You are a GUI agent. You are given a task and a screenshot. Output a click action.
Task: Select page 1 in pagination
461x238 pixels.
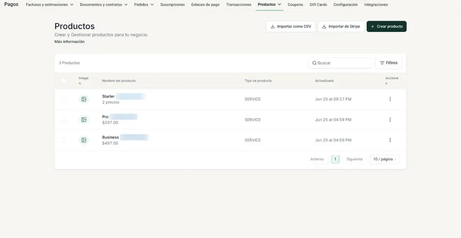pos(335,159)
